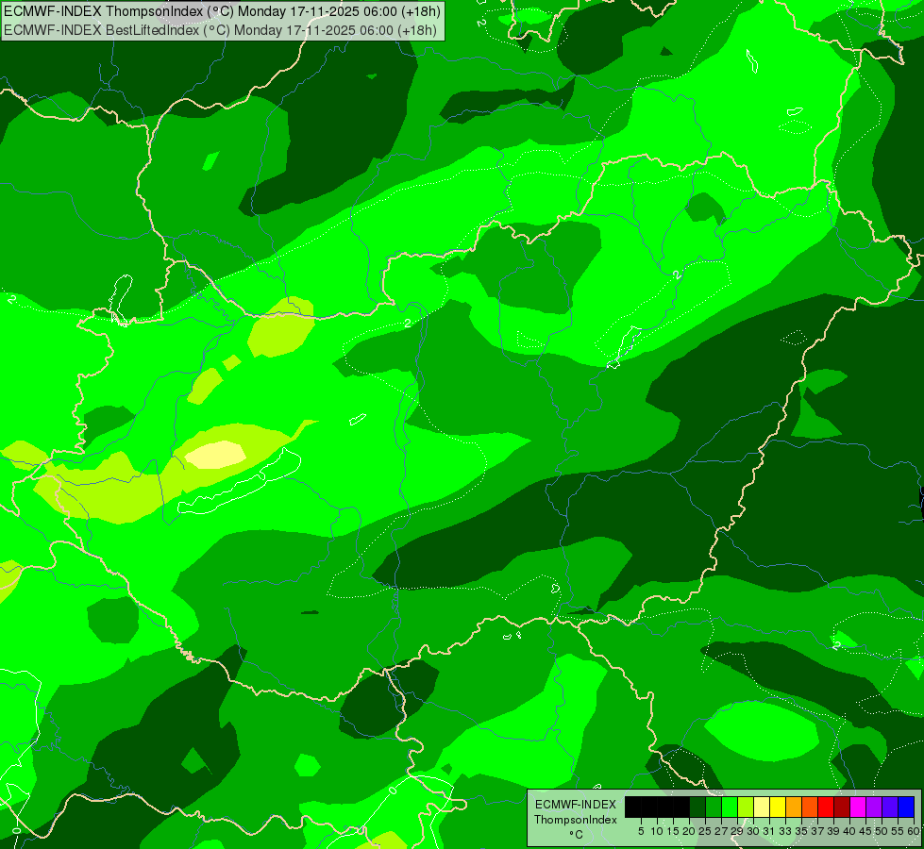The width and height of the screenshot is (924, 849).
Task: Click the BestLiftedIndex title line at top
Action: 221,29
